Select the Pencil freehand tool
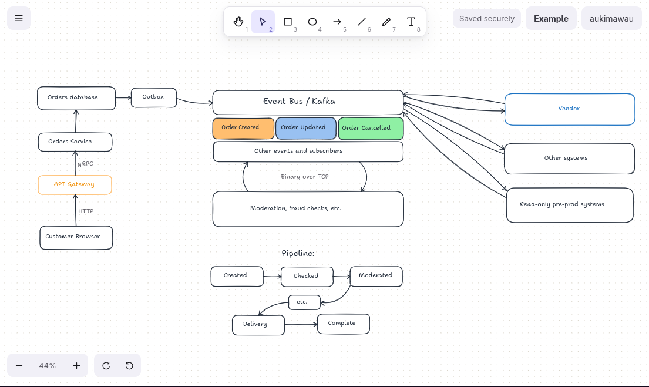This screenshot has width=649, height=387. point(386,22)
